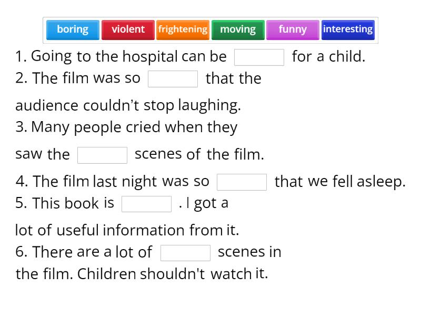
Task: Click the word bank strip at the top
Action: pyautogui.click(x=210, y=29)
